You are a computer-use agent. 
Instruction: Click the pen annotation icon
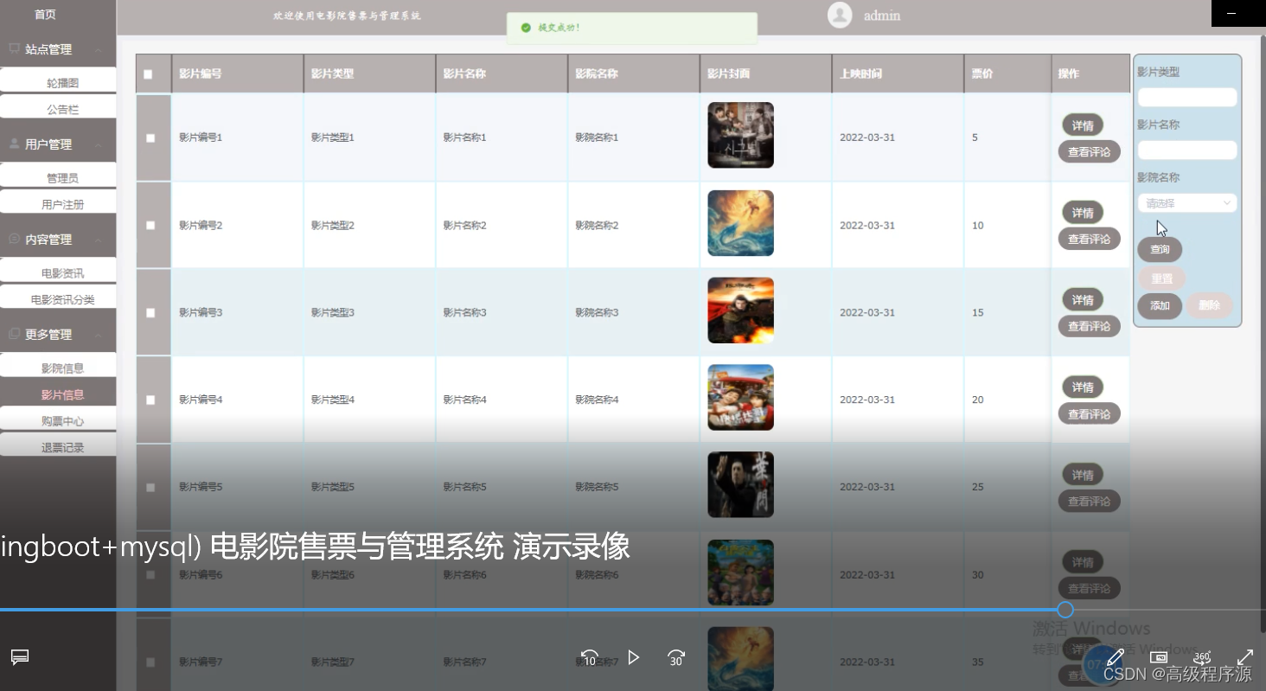[x=1116, y=657]
